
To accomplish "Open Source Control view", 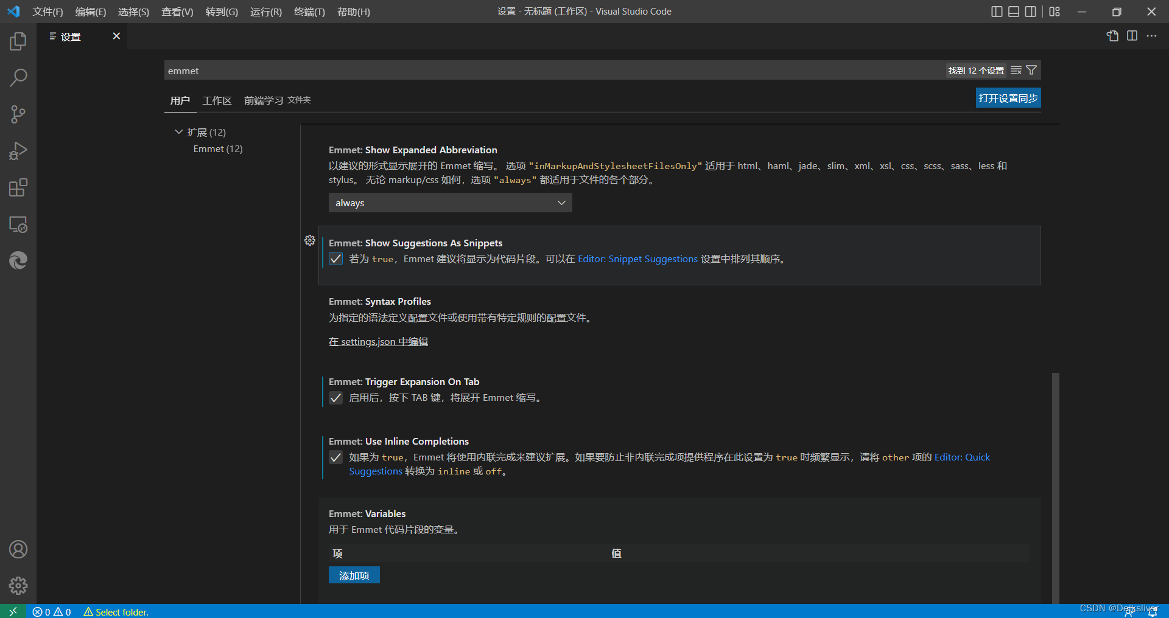I will click(x=18, y=114).
